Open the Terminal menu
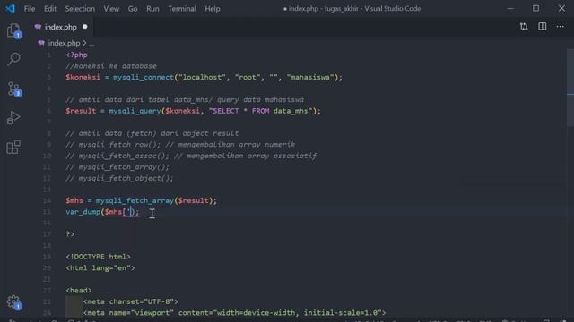574x322 pixels. 182,8
